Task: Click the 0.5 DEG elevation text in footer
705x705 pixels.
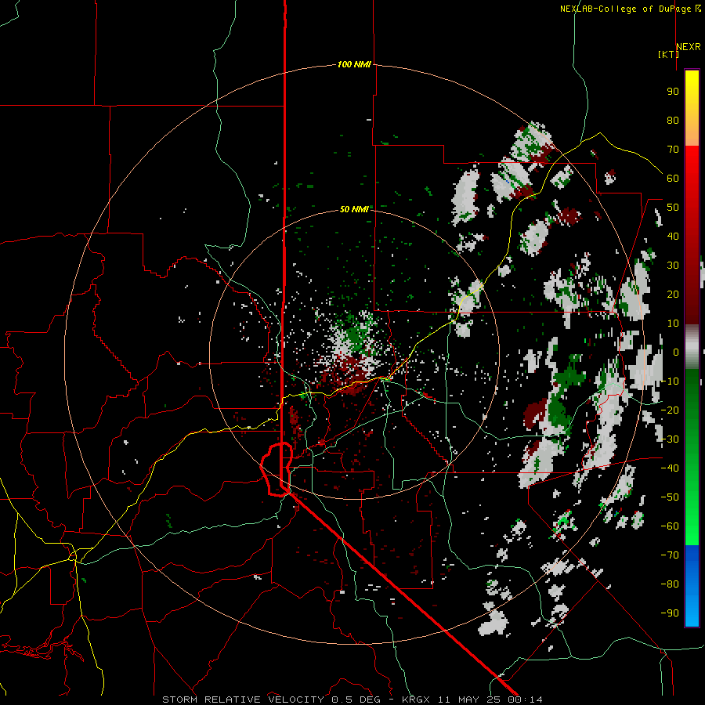Action: [x=356, y=700]
